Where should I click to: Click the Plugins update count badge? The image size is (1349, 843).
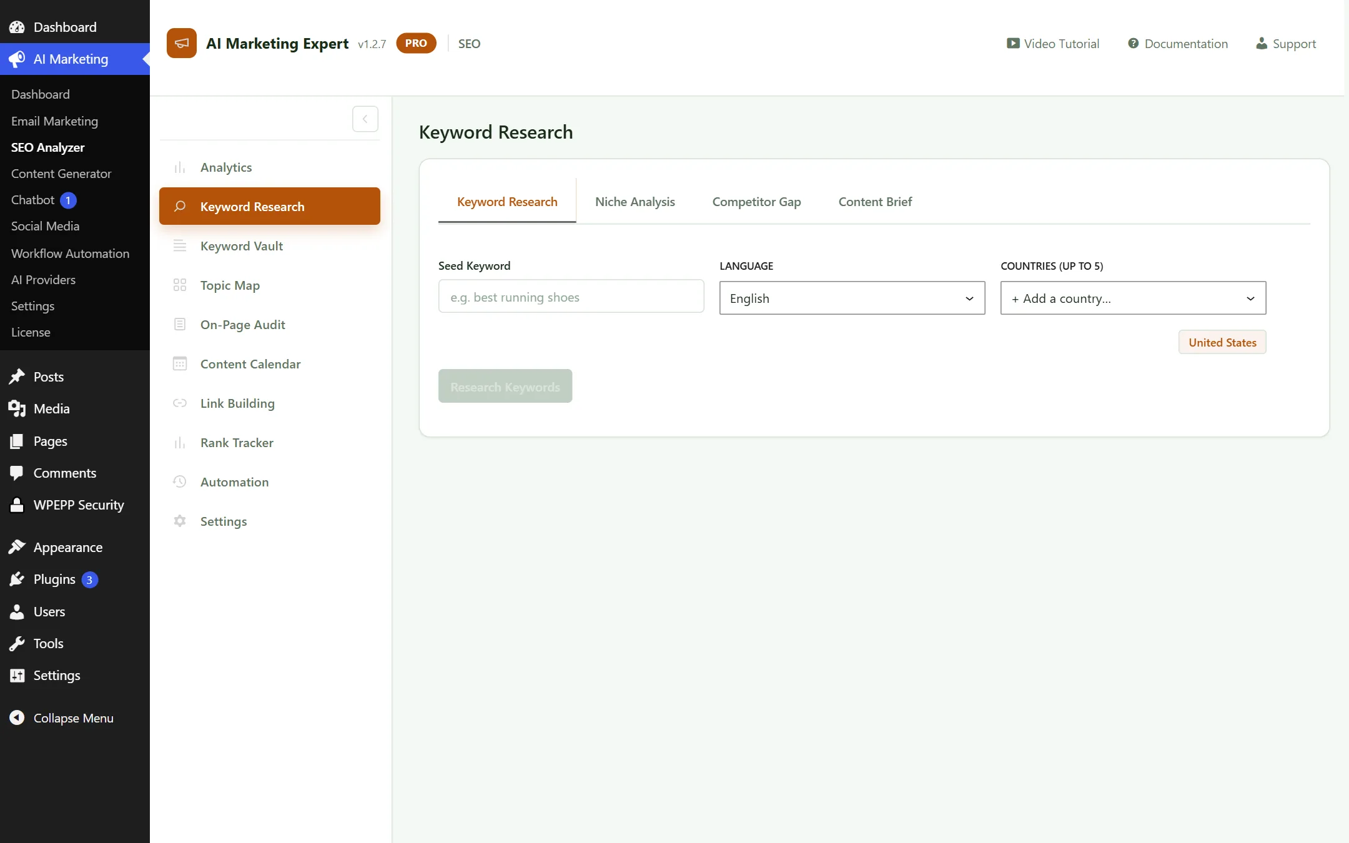(x=89, y=579)
